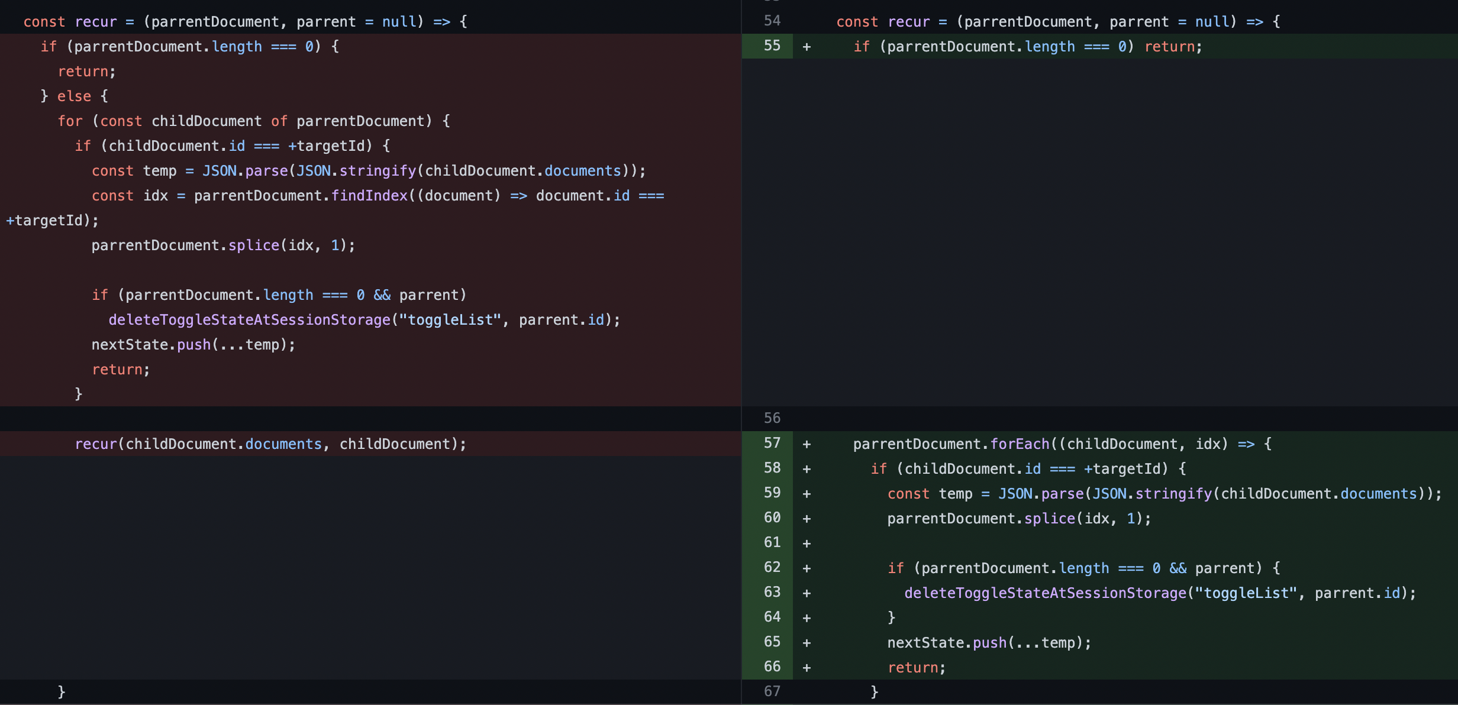Click the deleteToggleStateAtSessionStorage call on line 63
The height and width of the screenshot is (705, 1458).
[1045, 593]
